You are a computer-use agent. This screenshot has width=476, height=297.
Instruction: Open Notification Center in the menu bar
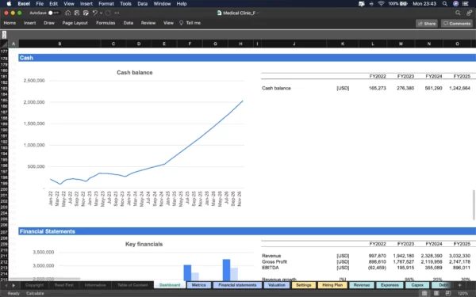(x=466, y=4)
